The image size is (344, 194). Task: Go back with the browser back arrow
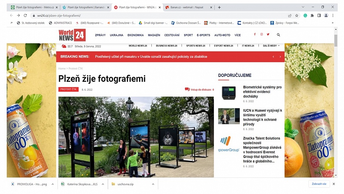(11, 16)
